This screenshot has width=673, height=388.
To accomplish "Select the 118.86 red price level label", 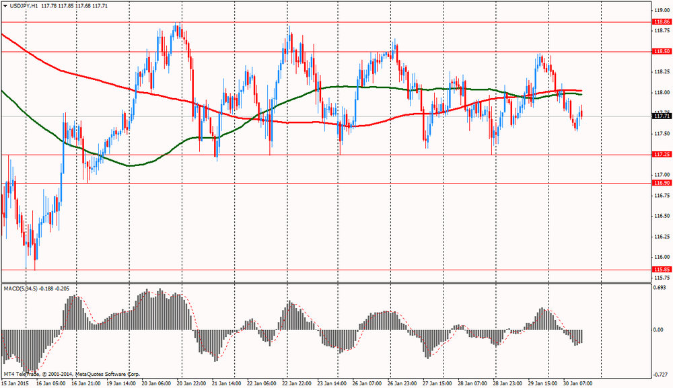I will coord(662,22).
